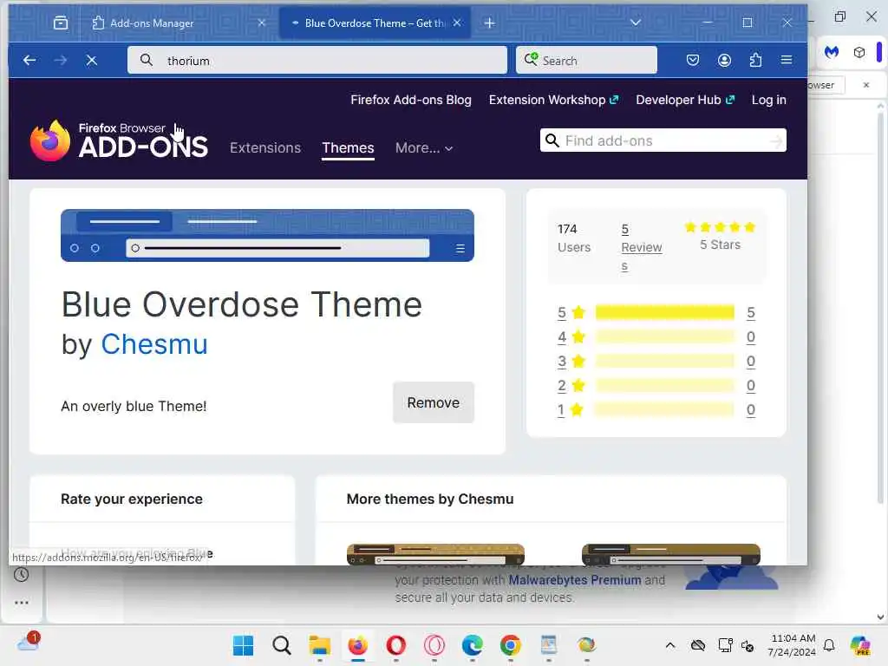
Task: Submit add-on search with arrow button
Action: tap(776, 140)
